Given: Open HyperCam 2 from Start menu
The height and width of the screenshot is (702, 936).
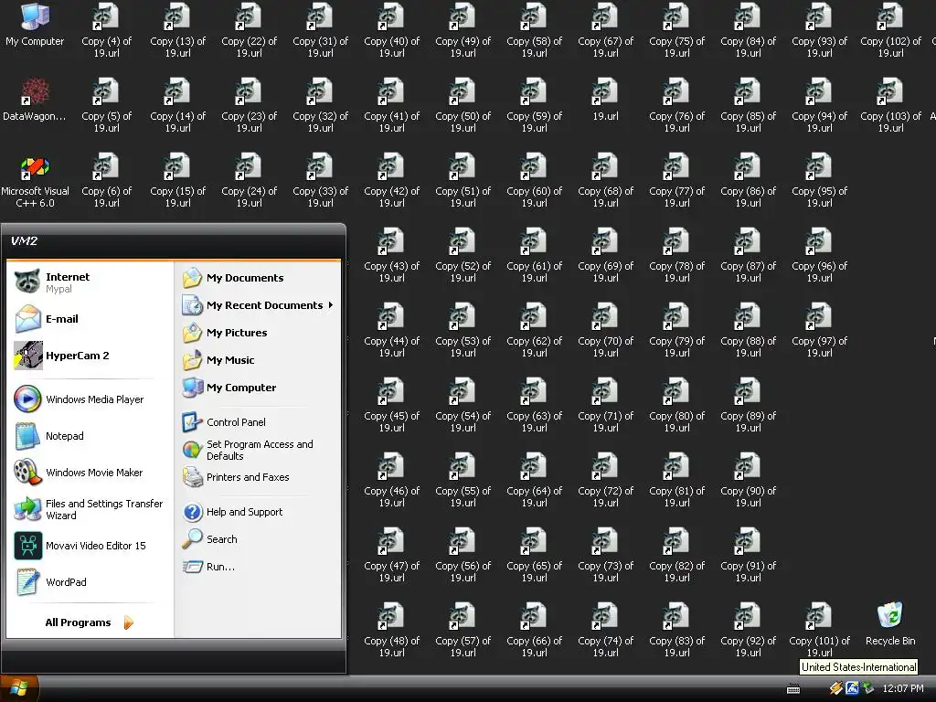Looking at the screenshot, I should click(90, 356).
